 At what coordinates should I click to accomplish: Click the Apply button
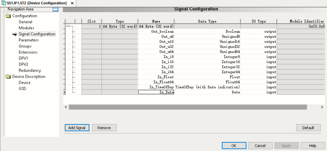(x=286, y=146)
